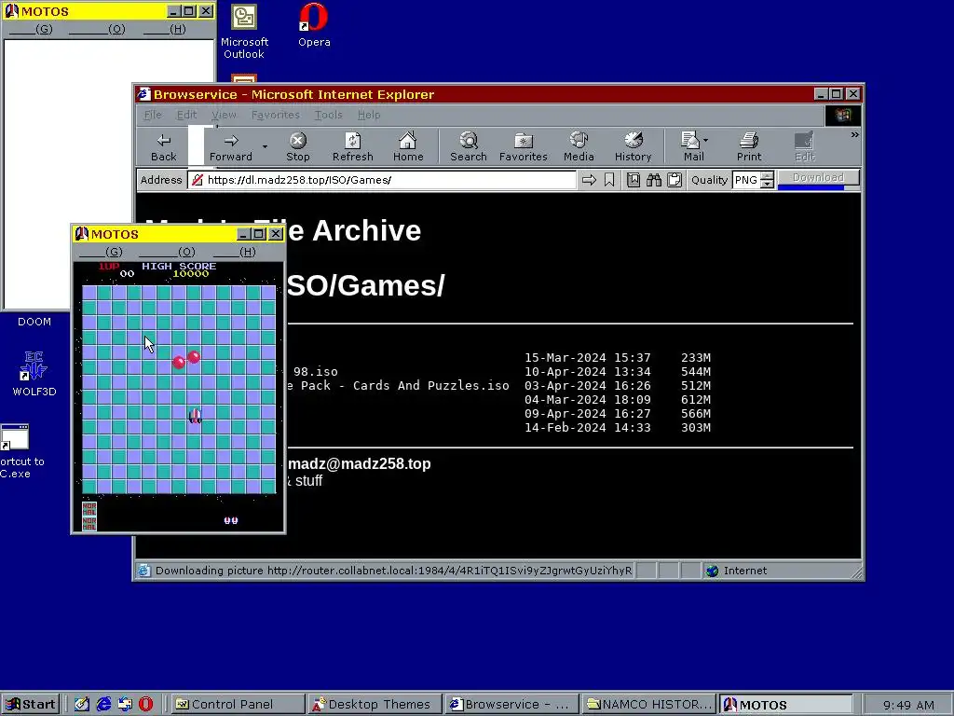The height and width of the screenshot is (716, 954).
Task: Select the DOOM desktop shortcut label
Action: point(34,322)
